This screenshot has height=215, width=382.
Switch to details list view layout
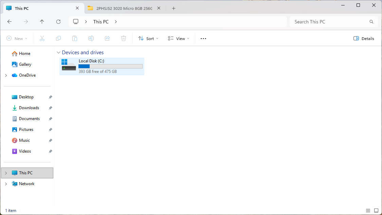(368, 211)
